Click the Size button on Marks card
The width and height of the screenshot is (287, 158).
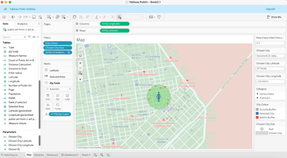(x=58, y=97)
